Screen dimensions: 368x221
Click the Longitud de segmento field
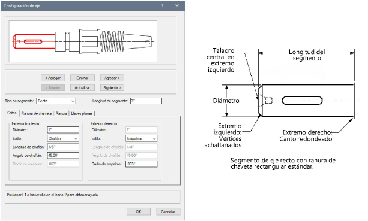pyautogui.click(x=146, y=101)
